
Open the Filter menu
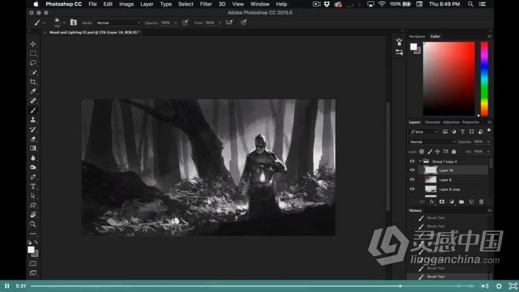pyautogui.click(x=206, y=4)
